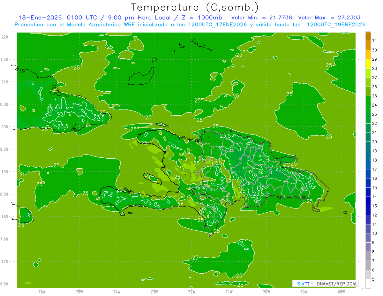Click the "9" color scale label
This screenshot has width=383, height=296.
(x=373, y=243)
